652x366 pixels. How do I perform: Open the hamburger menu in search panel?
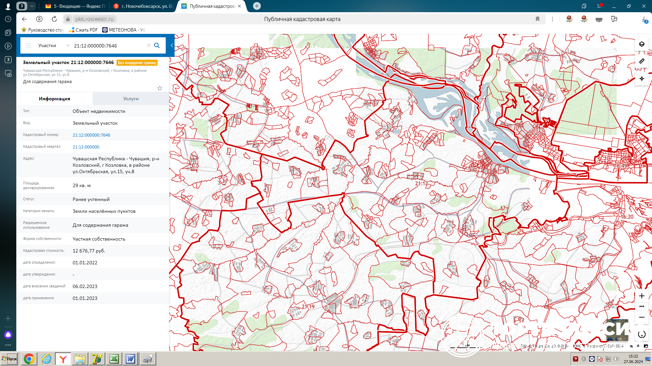click(x=29, y=45)
